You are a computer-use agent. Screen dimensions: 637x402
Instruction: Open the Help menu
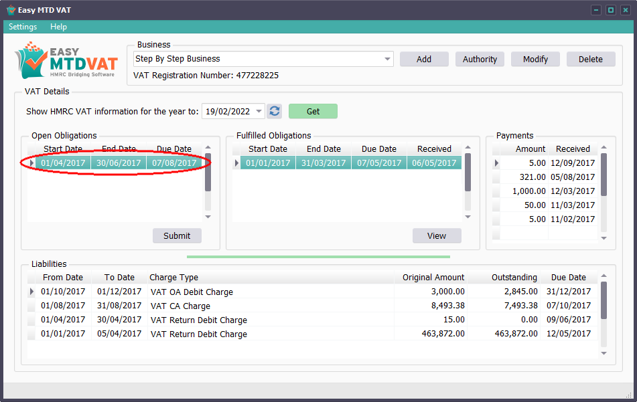(x=58, y=27)
